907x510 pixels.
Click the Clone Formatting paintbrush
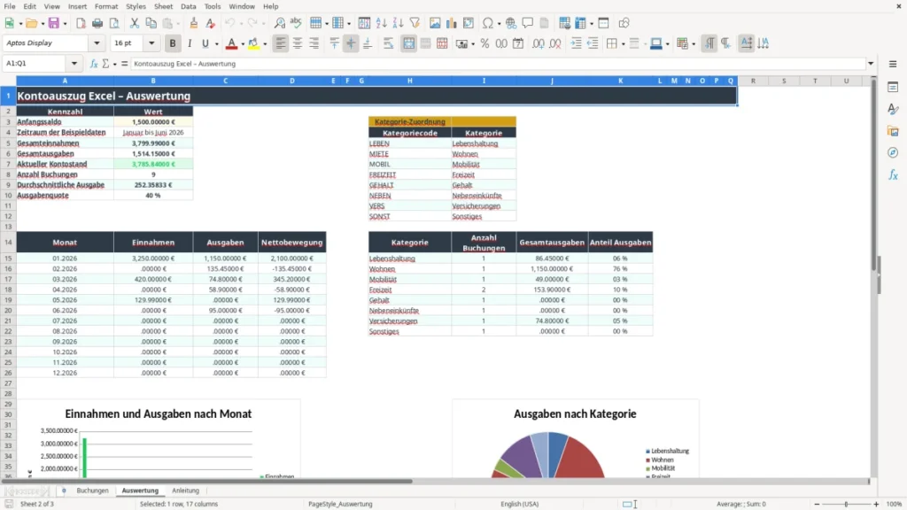194,23
